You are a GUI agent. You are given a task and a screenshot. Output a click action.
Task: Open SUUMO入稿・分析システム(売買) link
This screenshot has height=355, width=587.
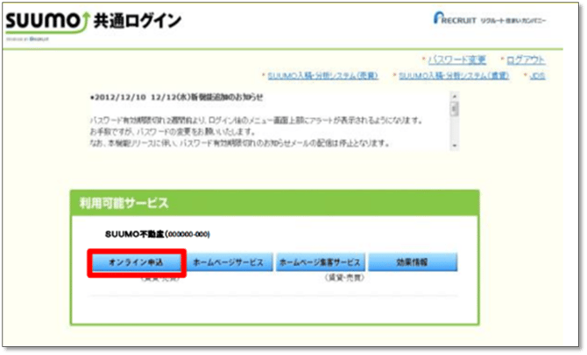[x=324, y=77]
